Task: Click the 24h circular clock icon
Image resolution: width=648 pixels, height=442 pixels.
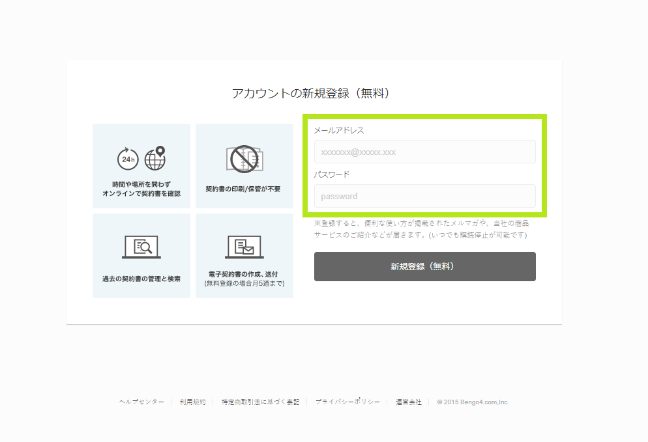Action: point(128,159)
